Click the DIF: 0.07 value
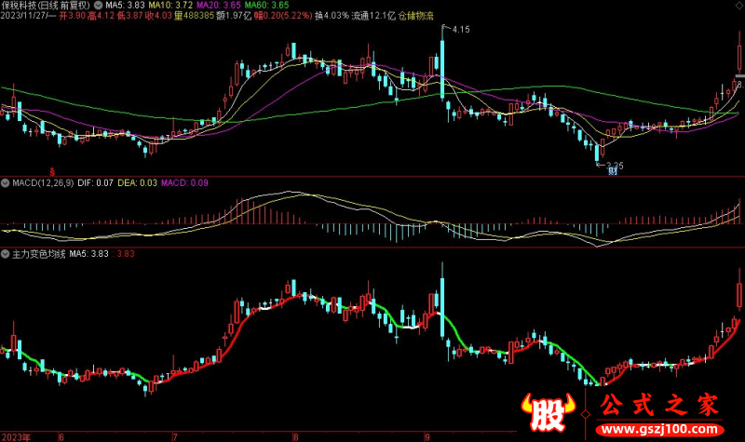The width and height of the screenshot is (745, 442). (x=96, y=182)
